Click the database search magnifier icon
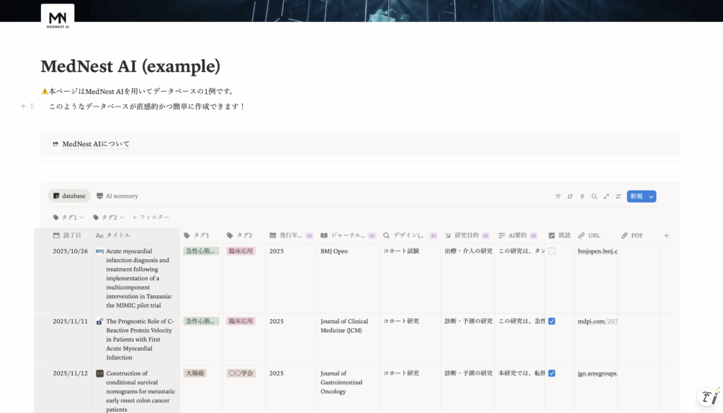This screenshot has height=413, width=723. (x=594, y=196)
